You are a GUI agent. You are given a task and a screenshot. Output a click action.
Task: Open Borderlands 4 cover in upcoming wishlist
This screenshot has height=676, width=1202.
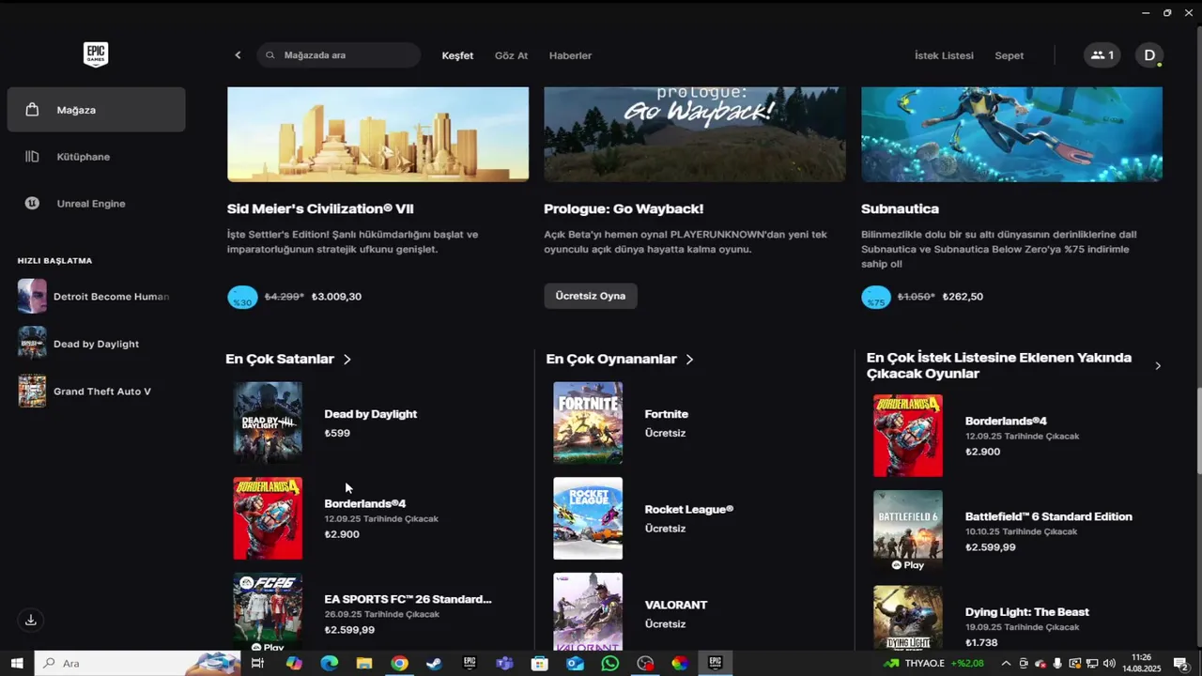[x=908, y=436]
